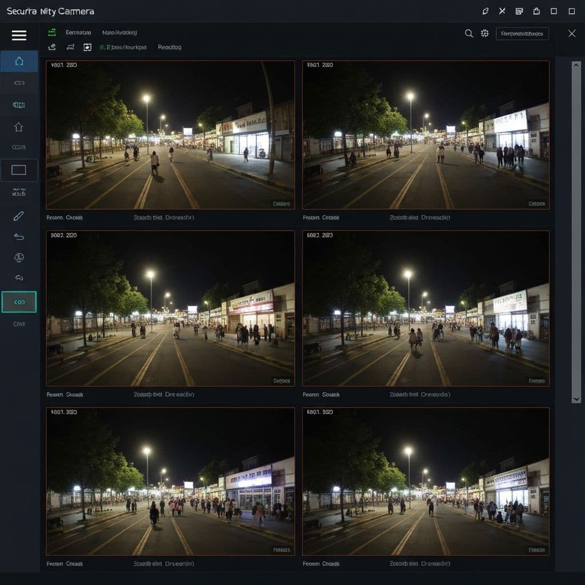Click the scrollbar down arrow

(576, 399)
